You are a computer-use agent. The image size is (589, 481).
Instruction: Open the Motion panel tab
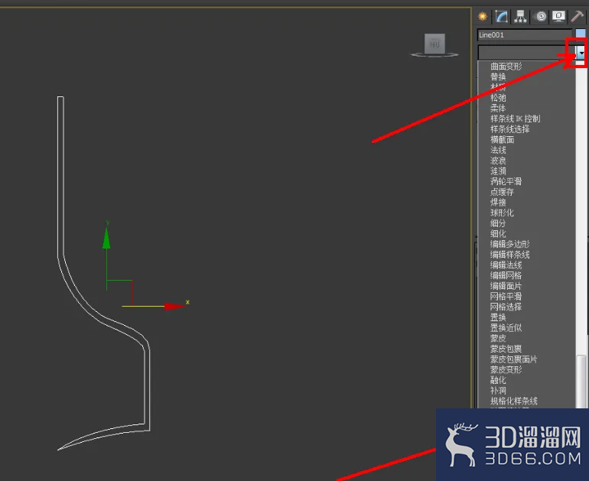(x=540, y=16)
